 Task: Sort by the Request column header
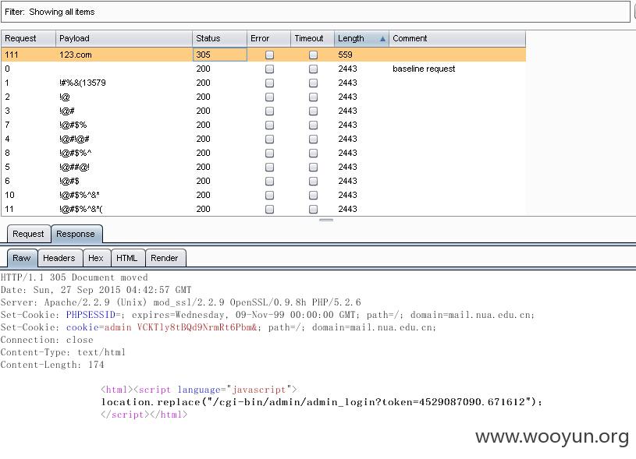tap(28, 38)
